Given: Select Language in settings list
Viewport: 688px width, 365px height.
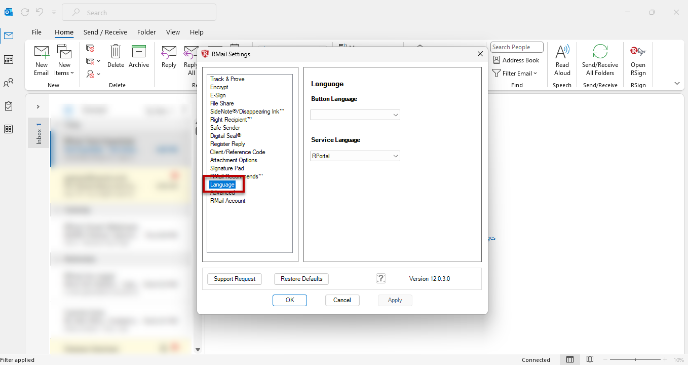Looking at the screenshot, I should [x=222, y=185].
